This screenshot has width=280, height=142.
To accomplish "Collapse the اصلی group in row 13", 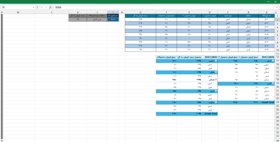I will (273, 61).
